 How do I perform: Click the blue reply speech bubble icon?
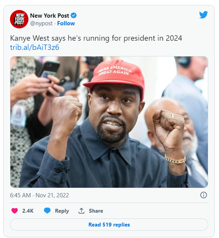(x=47, y=211)
